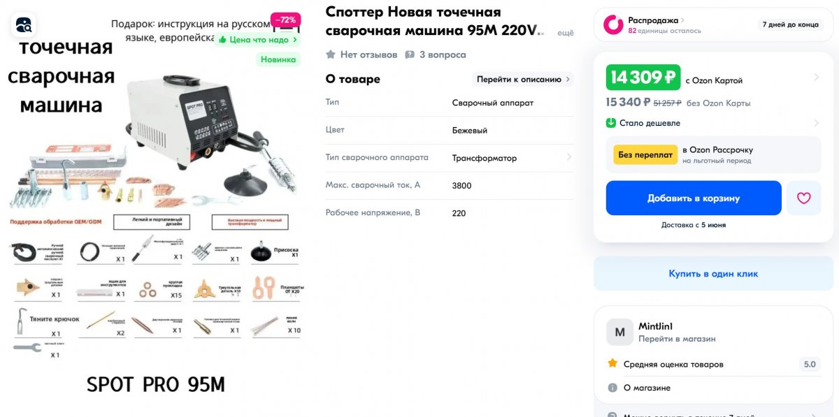This screenshot has height=417, width=839.
Task: Click the speech-bubble icon beside "3 вопроса"
Action: pos(410,54)
